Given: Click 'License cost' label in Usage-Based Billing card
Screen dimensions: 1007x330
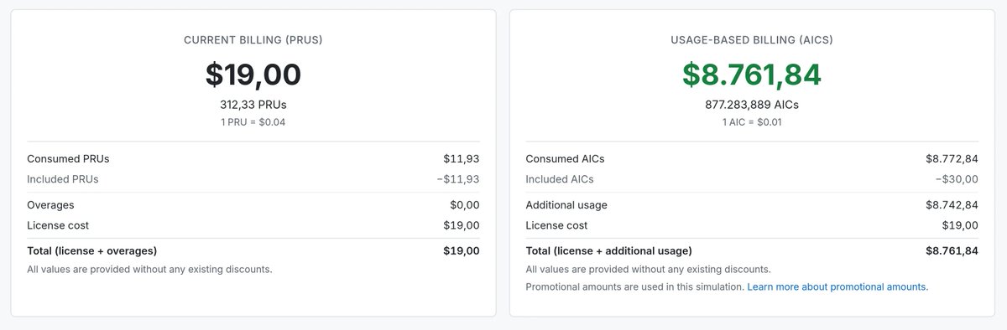Looking at the screenshot, I should pos(556,225).
